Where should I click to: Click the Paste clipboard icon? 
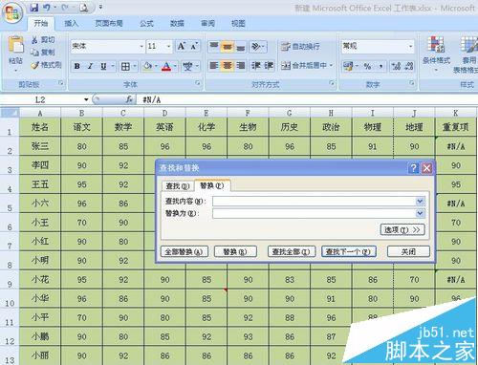click(x=16, y=45)
